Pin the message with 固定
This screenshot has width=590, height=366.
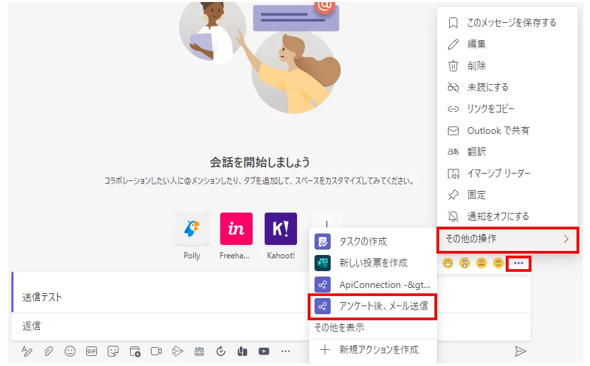476,195
